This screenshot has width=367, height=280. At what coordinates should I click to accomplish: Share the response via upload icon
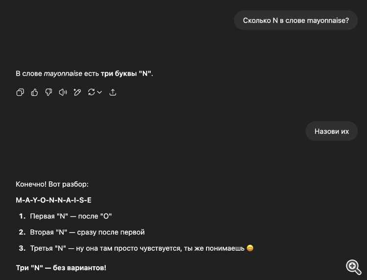[113, 92]
